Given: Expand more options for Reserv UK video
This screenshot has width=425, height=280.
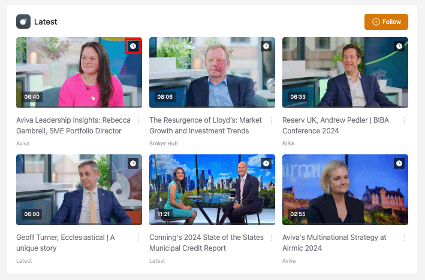Looking at the screenshot, I should (405, 120).
